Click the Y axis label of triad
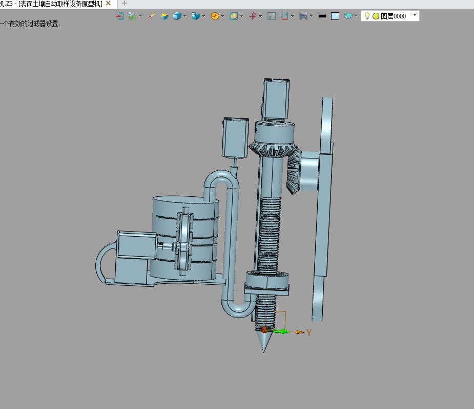Viewport: 474px width, 409px height. 308,332
